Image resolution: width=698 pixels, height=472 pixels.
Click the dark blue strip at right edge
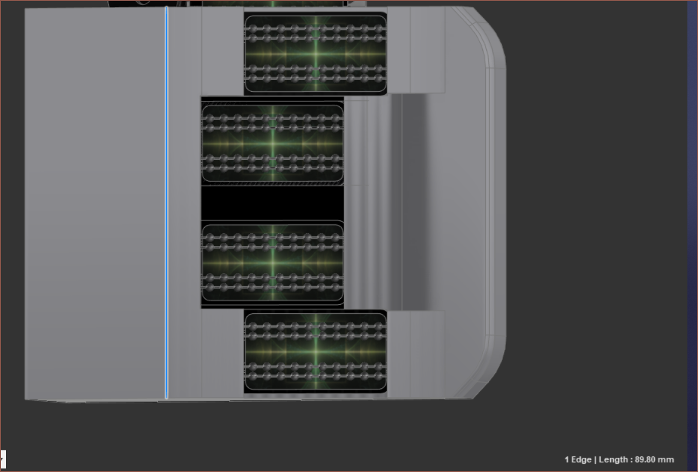[x=692, y=227]
